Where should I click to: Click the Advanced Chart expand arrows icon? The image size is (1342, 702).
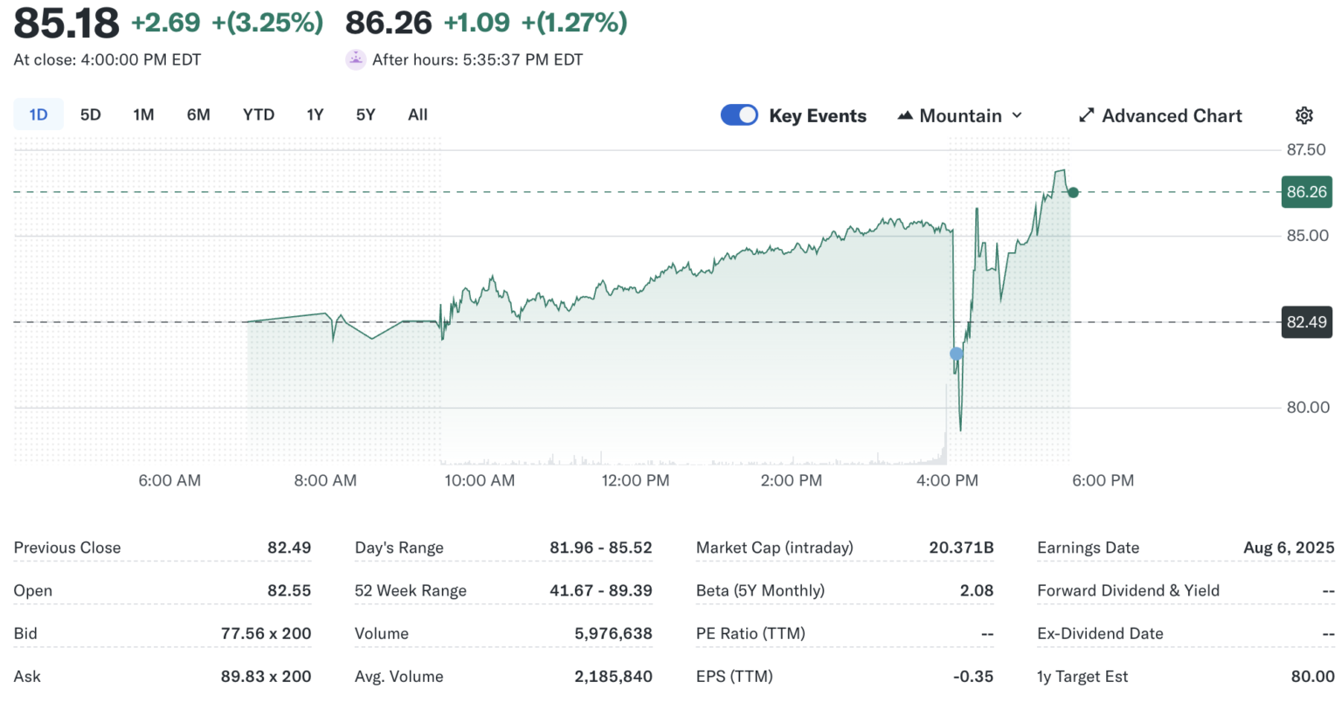(1087, 115)
